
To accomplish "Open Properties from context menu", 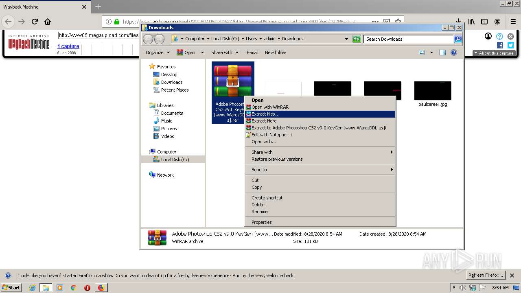I will coord(320,222).
